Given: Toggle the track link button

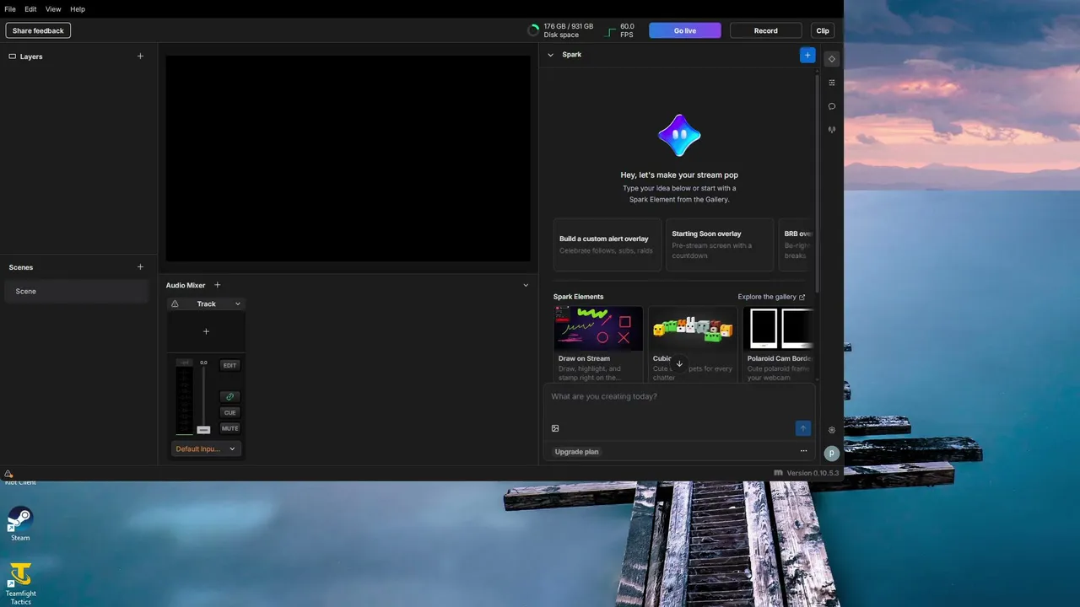Looking at the screenshot, I should coord(229,396).
